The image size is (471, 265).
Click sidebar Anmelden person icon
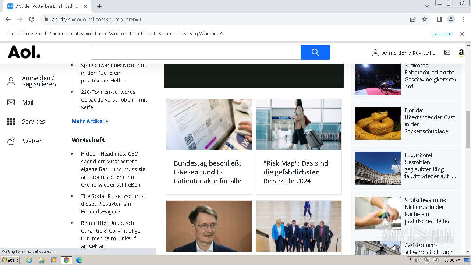pos(11,81)
